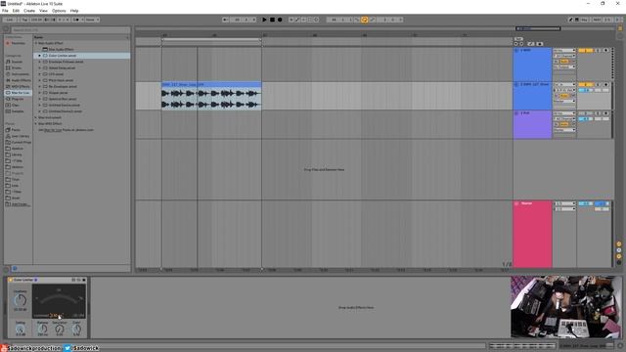The image size is (626, 352).
Task: Toggle the Color Limiter device on/off
Action: (x=11, y=280)
